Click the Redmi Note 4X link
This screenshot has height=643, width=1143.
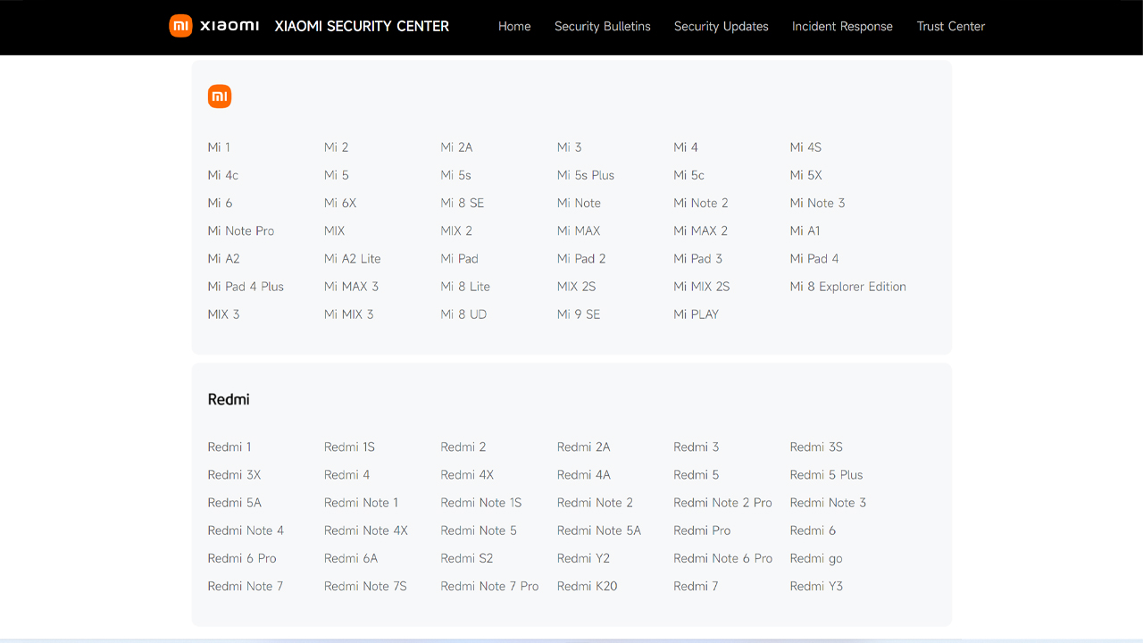point(366,530)
